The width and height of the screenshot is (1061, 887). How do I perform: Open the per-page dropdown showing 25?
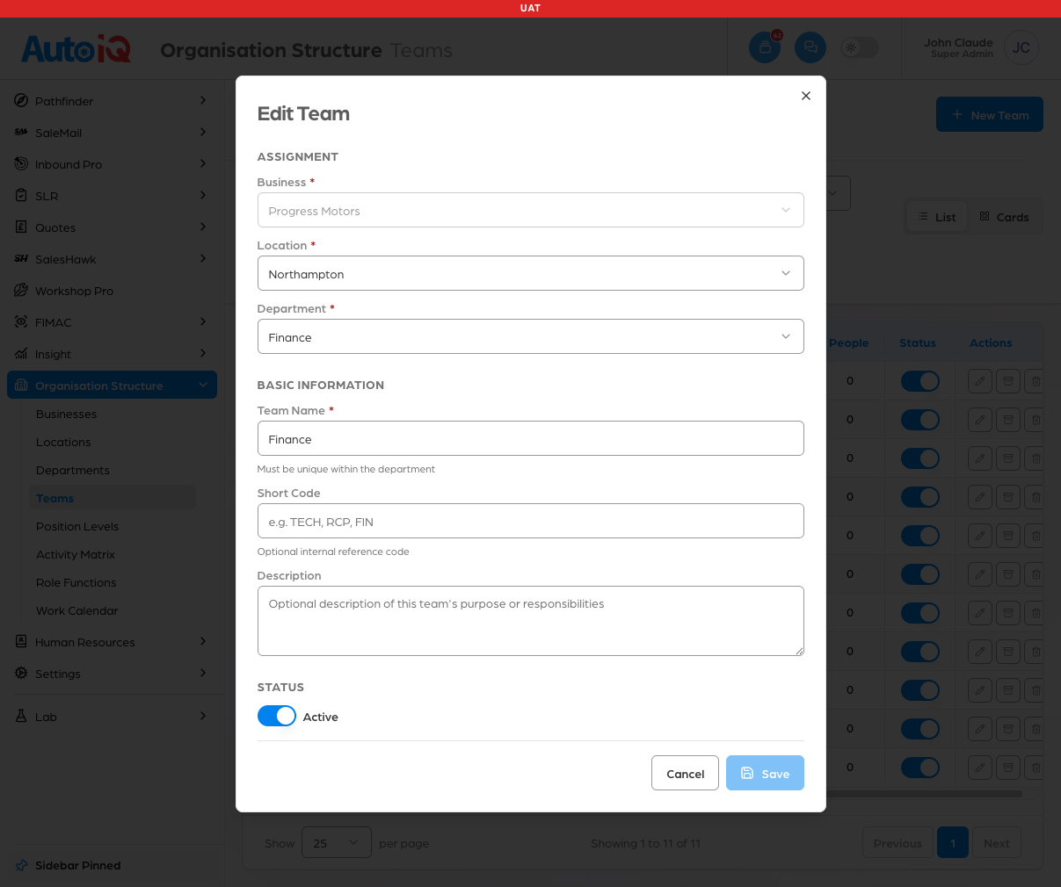pyautogui.click(x=337, y=843)
